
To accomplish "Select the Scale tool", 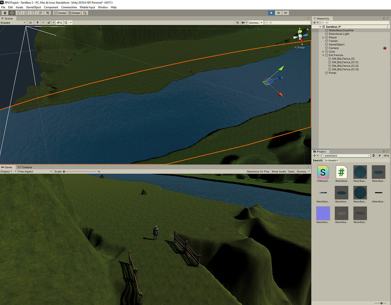I will [x=26, y=13].
